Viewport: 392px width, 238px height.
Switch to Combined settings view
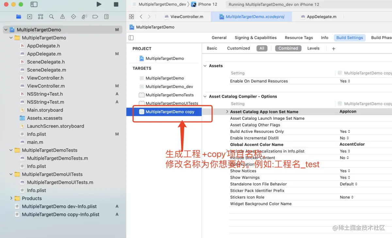click(x=288, y=48)
